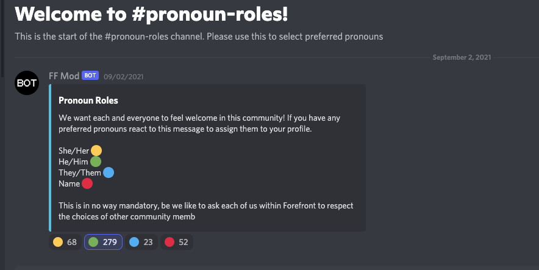539x270 pixels.
Task: Click the September 2, 2021 date divider
Action: pos(462,57)
